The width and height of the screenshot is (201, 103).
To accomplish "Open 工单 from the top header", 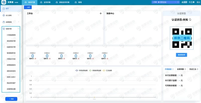I will click(x=192, y=2).
